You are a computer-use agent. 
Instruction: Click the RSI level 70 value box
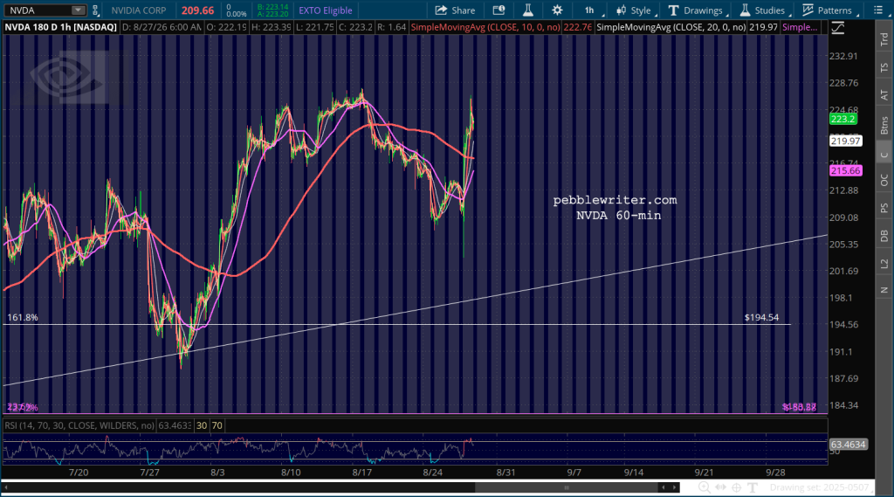[217, 425]
